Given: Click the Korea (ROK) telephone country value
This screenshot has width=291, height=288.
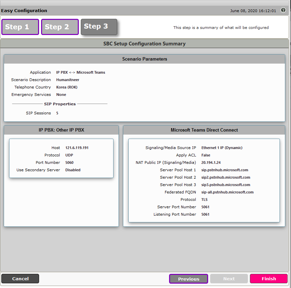Looking at the screenshot, I should click(x=67, y=87).
